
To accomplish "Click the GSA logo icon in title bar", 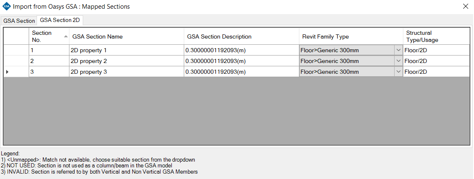I will click(x=6, y=7).
